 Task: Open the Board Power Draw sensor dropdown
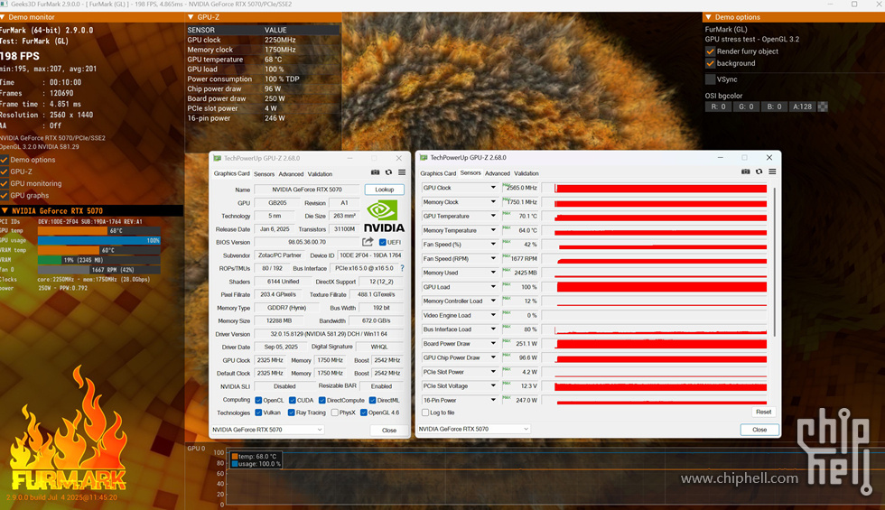(493, 344)
